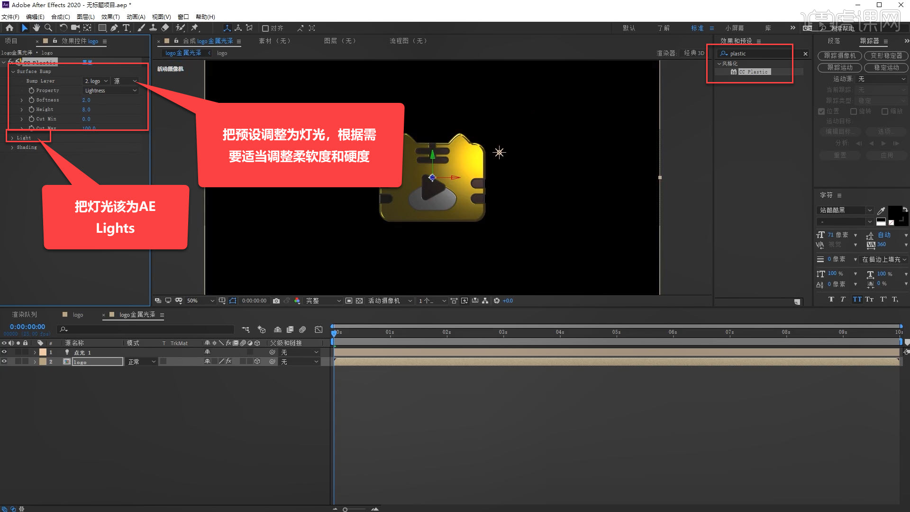Screen dimensions: 910x512
Task: Hide the logo layer eye toggle
Action: [x=4, y=361]
